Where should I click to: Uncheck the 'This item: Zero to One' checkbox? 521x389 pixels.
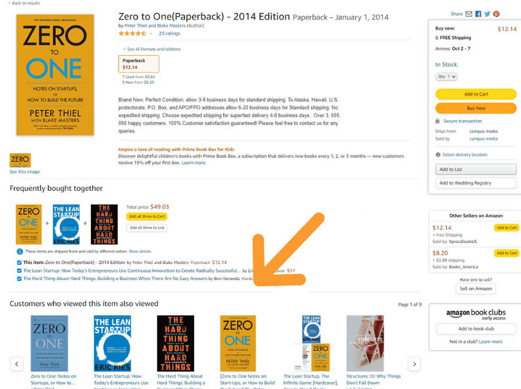[x=19, y=263]
